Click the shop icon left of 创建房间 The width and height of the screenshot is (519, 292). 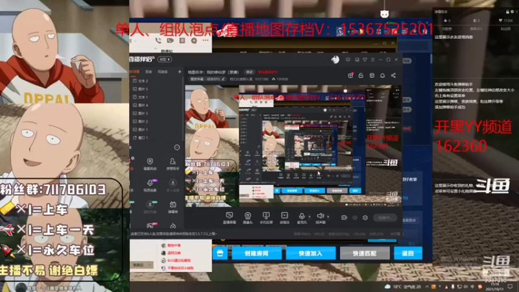click(220, 253)
